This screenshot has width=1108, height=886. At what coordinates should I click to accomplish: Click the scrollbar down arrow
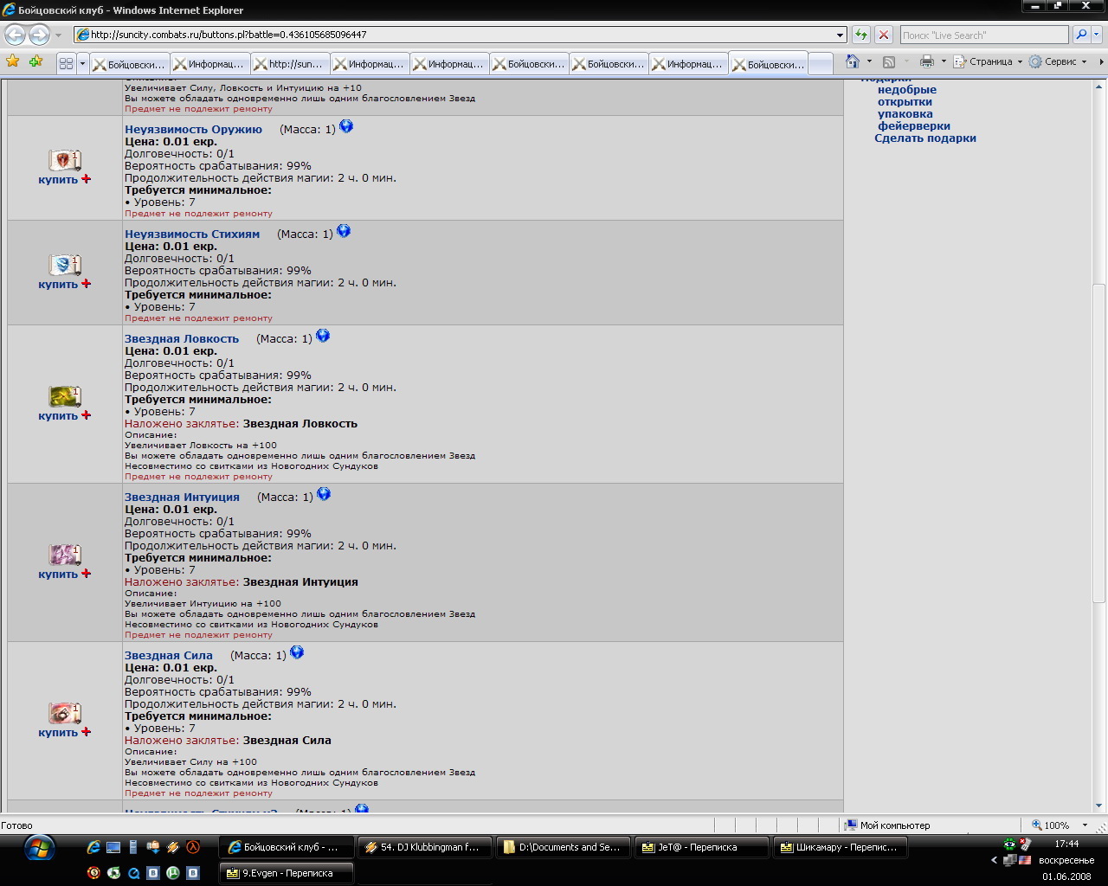[1099, 806]
